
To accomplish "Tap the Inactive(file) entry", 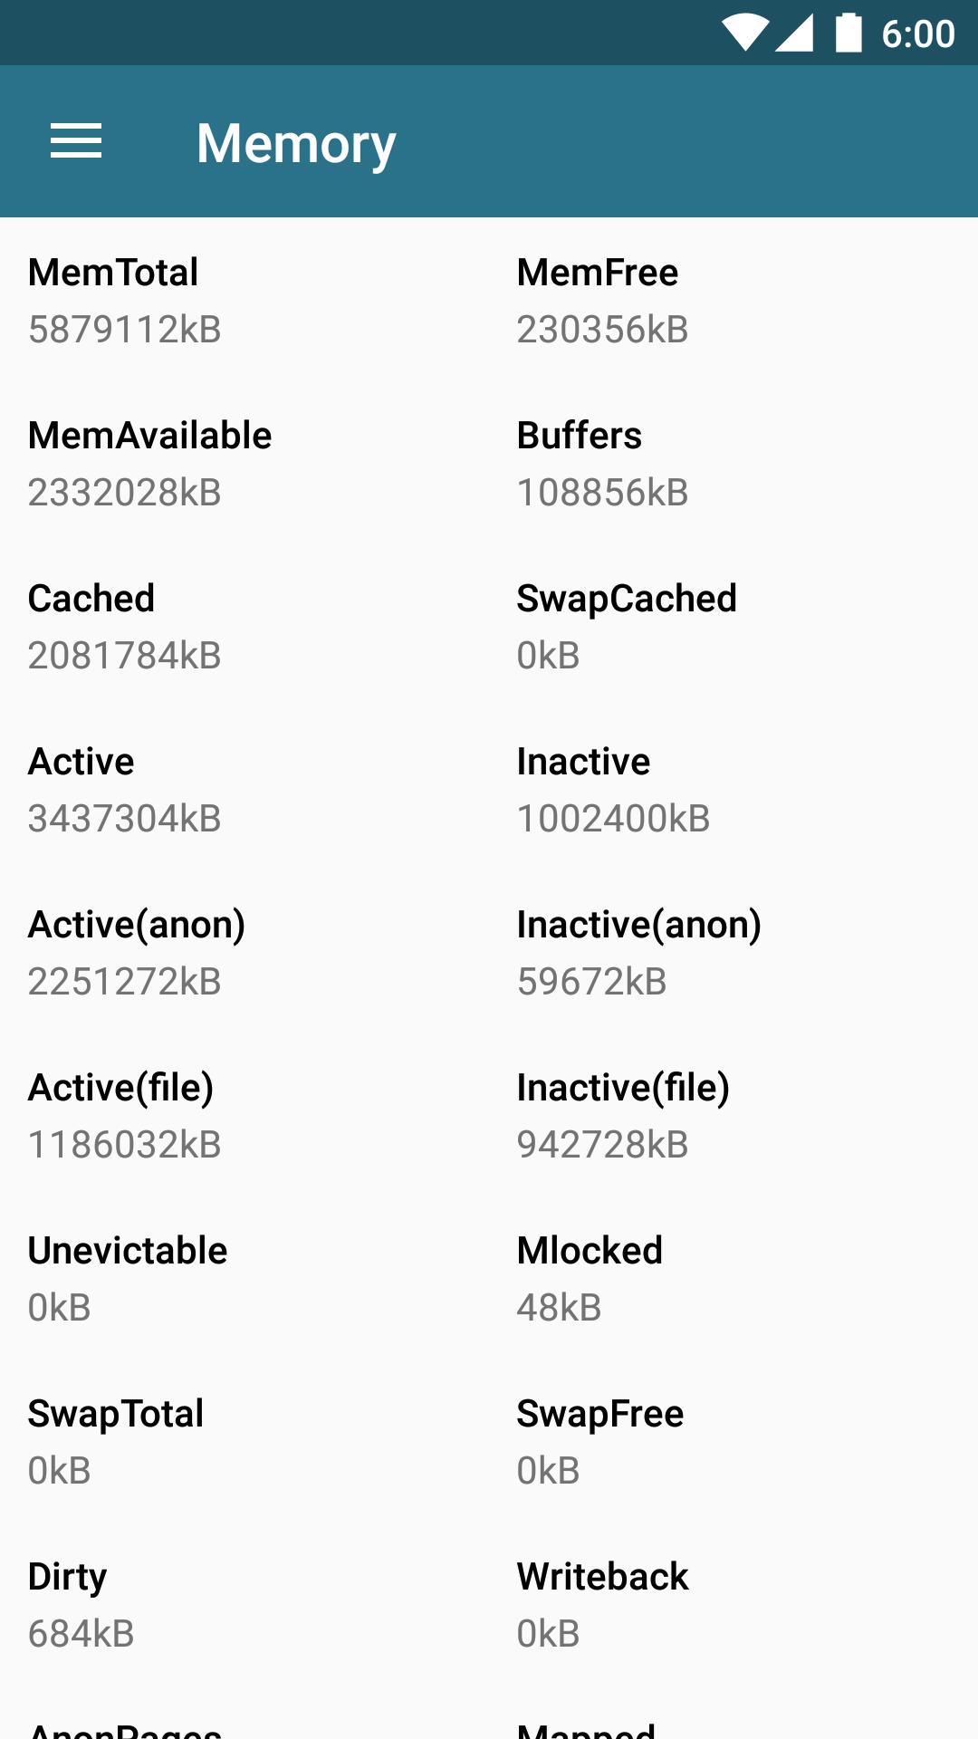I will coord(623,1116).
